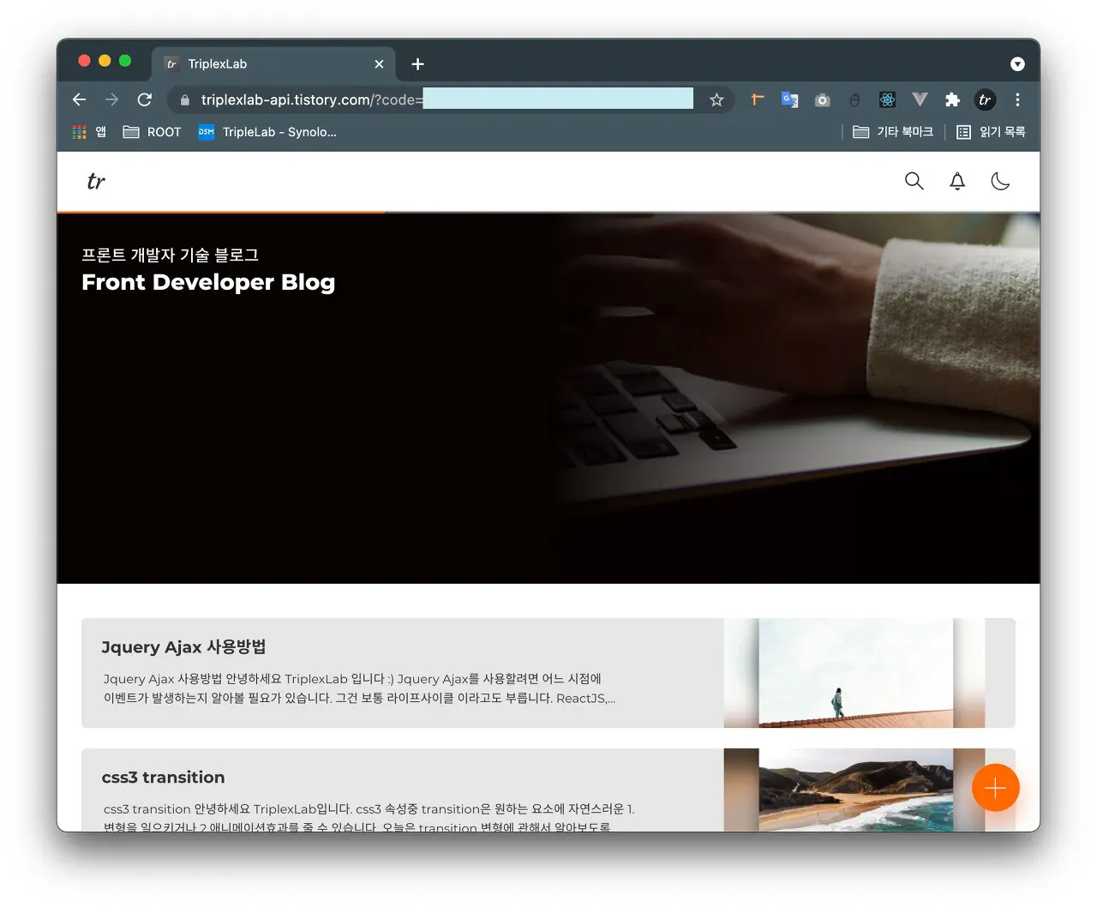Screen dimensions: 1097x907
Task: Click the css3 transition post summary text
Action: pyautogui.click(x=369, y=818)
